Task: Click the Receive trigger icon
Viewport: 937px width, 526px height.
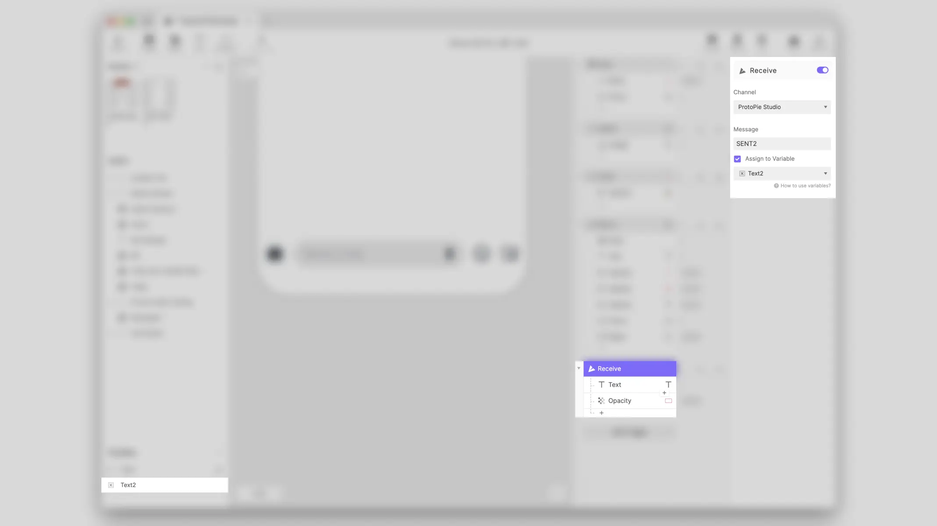Action: [742, 71]
